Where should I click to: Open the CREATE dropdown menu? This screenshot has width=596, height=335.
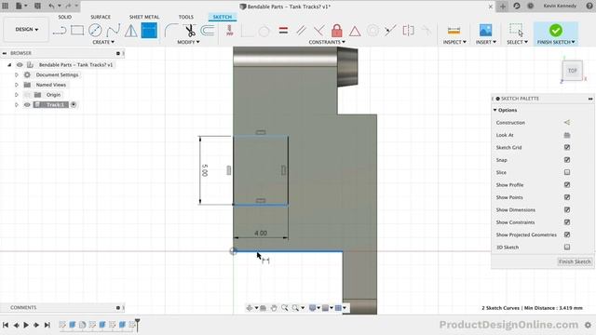103,42
